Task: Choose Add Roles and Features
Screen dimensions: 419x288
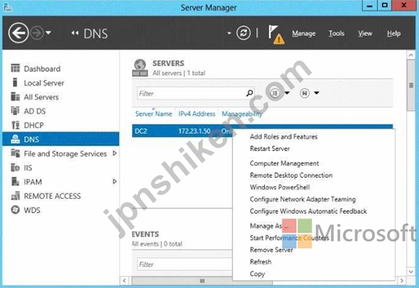Action: (284, 137)
